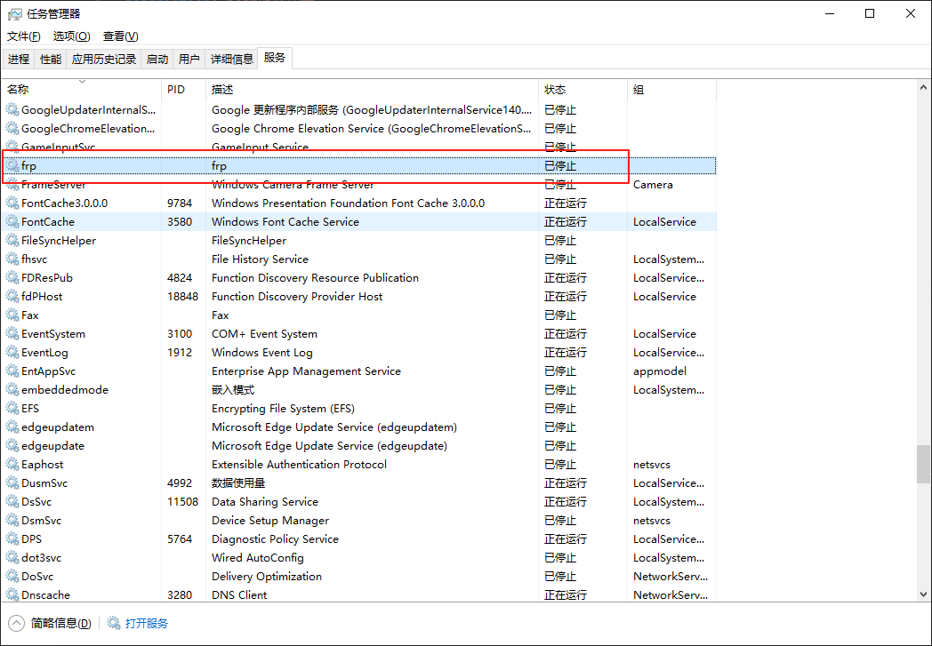Screen dimensions: 932x646
Task: Open the 选项 menu
Action: pos(70,36)
